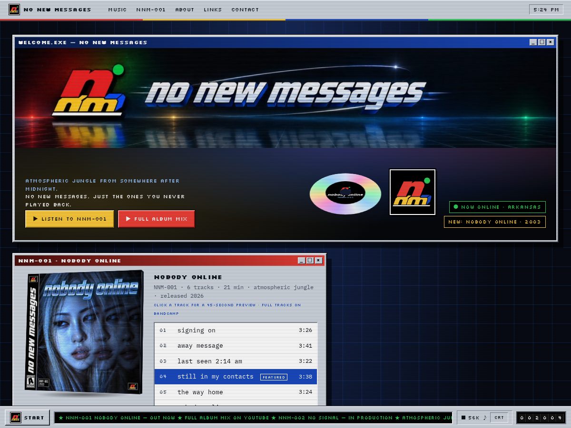Screen dimensions: 571x428
Task: Click the yellow LISTEN TO NNM-001 button
Action: [x=69, y=219]
